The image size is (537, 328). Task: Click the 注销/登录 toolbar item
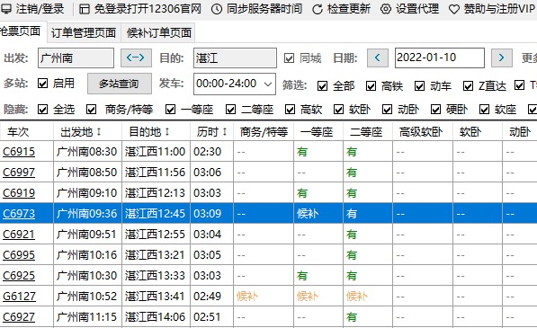[x=32, y=9]
